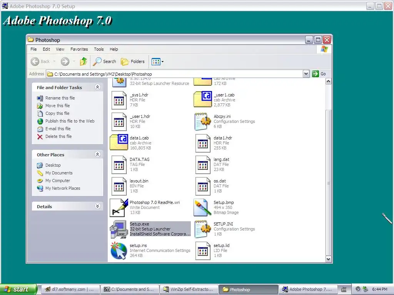Click the Back navigation arrow icon
The width and height of the screenshot is (394, 295).
coord(35,61)
